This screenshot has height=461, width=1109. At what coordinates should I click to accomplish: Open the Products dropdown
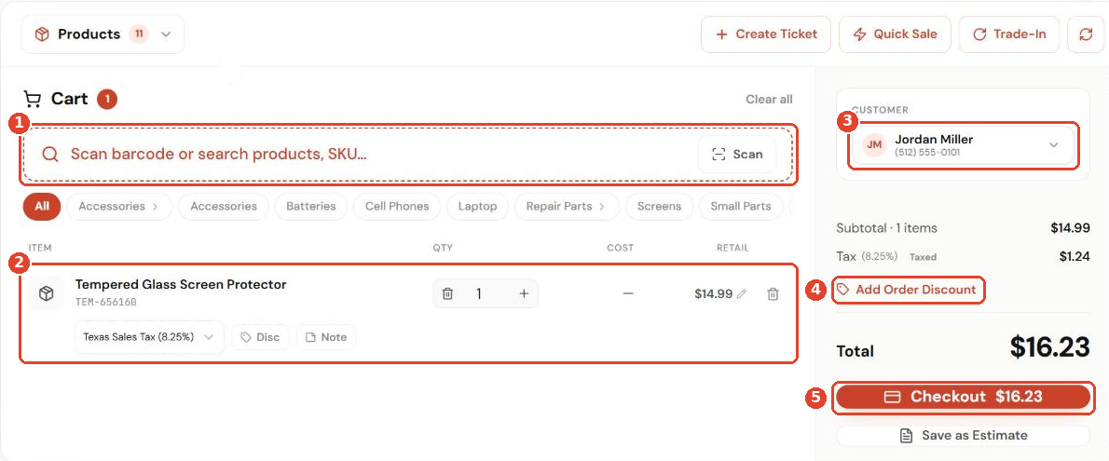(x=103, y=34)
